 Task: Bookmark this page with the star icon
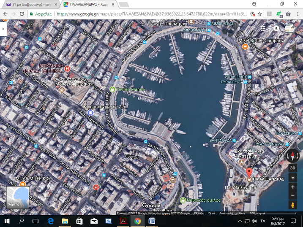coord(260,14)
